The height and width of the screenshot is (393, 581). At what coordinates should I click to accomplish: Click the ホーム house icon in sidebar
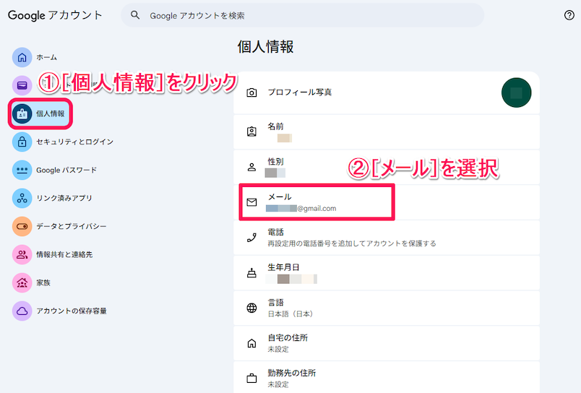tap(22, 57)
